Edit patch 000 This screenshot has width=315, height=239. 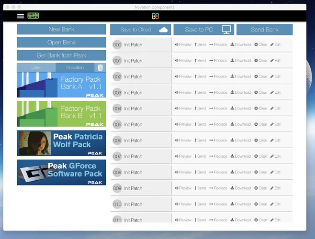pyautogui.click(x=275, y=44)
